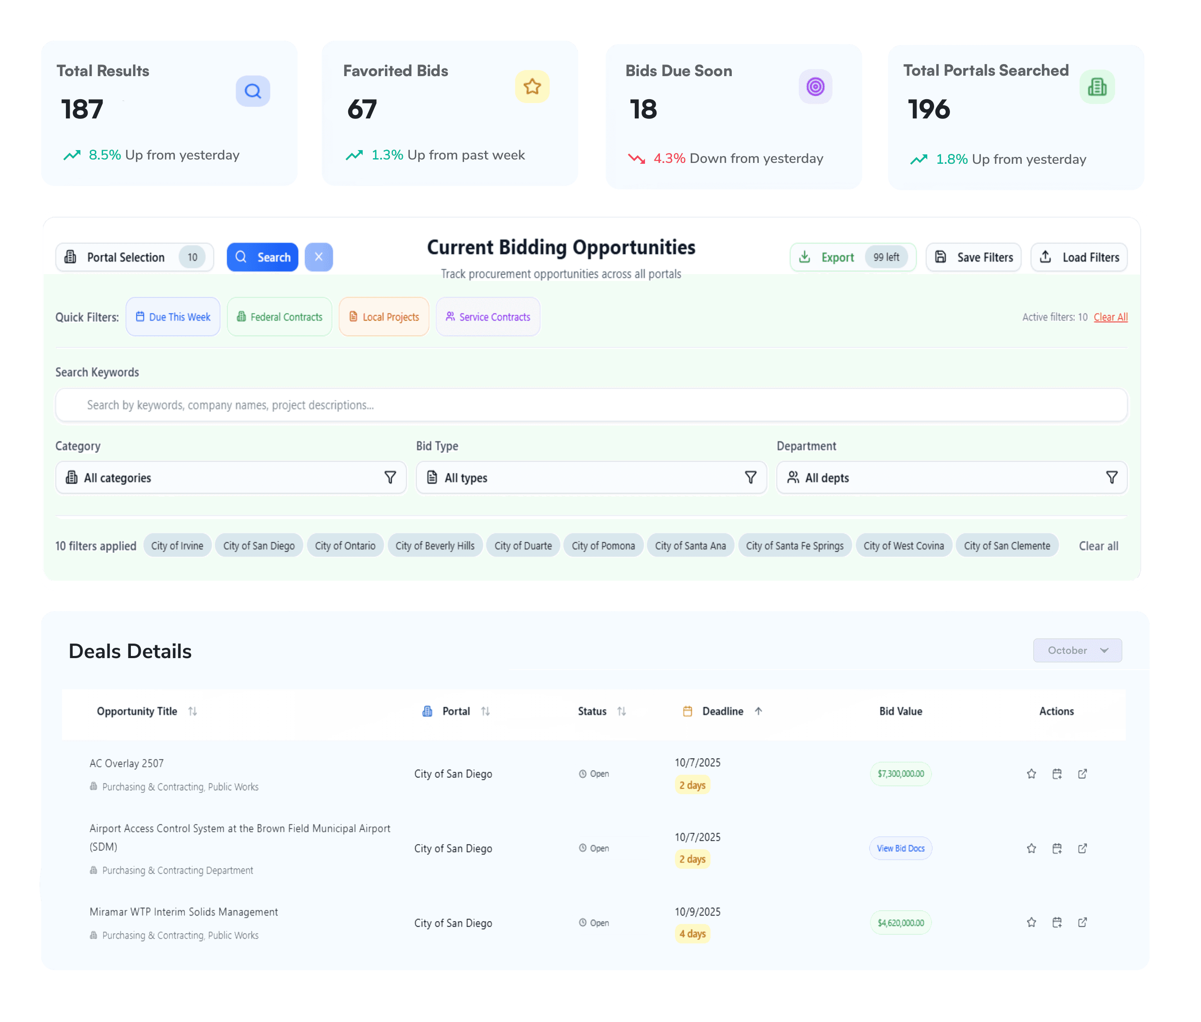Open the October month dropdown
Viewport: 1201px width, 1022px height.
pyautogui.click(x=1077, y=651)
